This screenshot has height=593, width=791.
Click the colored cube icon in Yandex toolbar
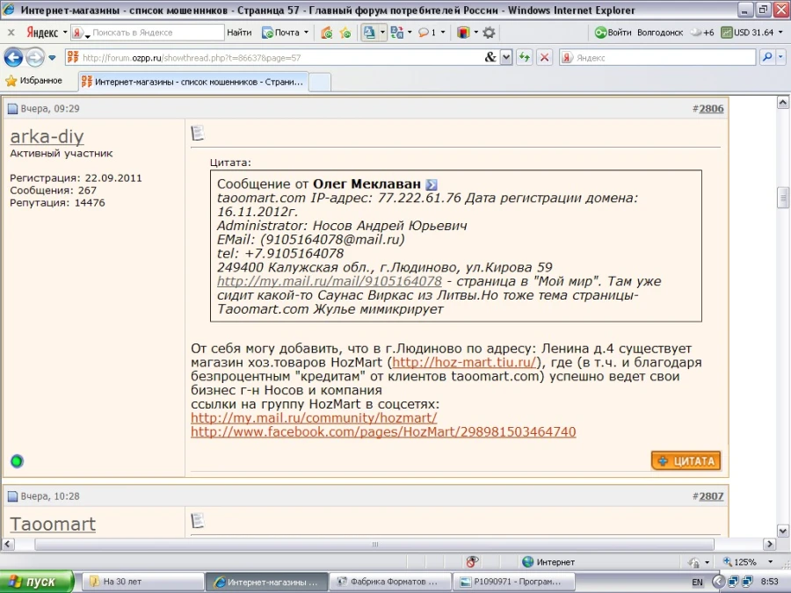463,33
